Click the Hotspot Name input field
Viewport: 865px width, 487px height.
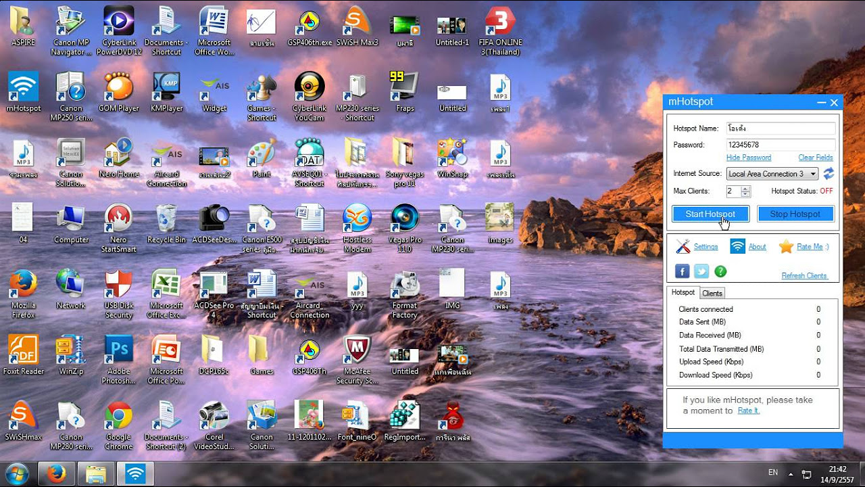(781, 128)
